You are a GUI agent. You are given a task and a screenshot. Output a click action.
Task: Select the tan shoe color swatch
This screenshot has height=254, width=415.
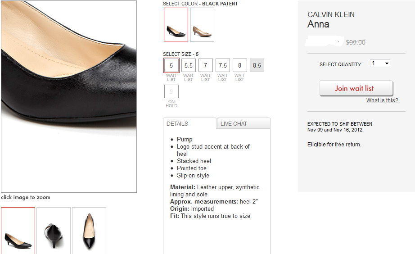click(x=202, y=25)
